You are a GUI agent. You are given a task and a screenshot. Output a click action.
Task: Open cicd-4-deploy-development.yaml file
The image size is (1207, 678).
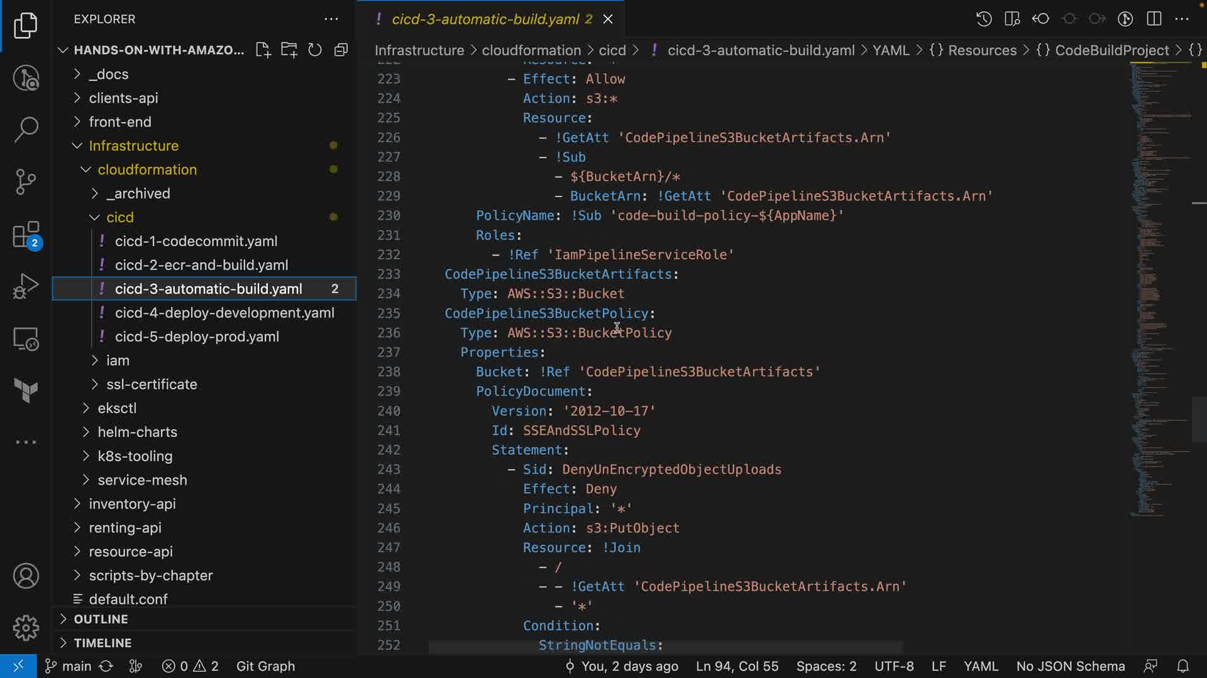pyautogui.click(x=224, y=313)
